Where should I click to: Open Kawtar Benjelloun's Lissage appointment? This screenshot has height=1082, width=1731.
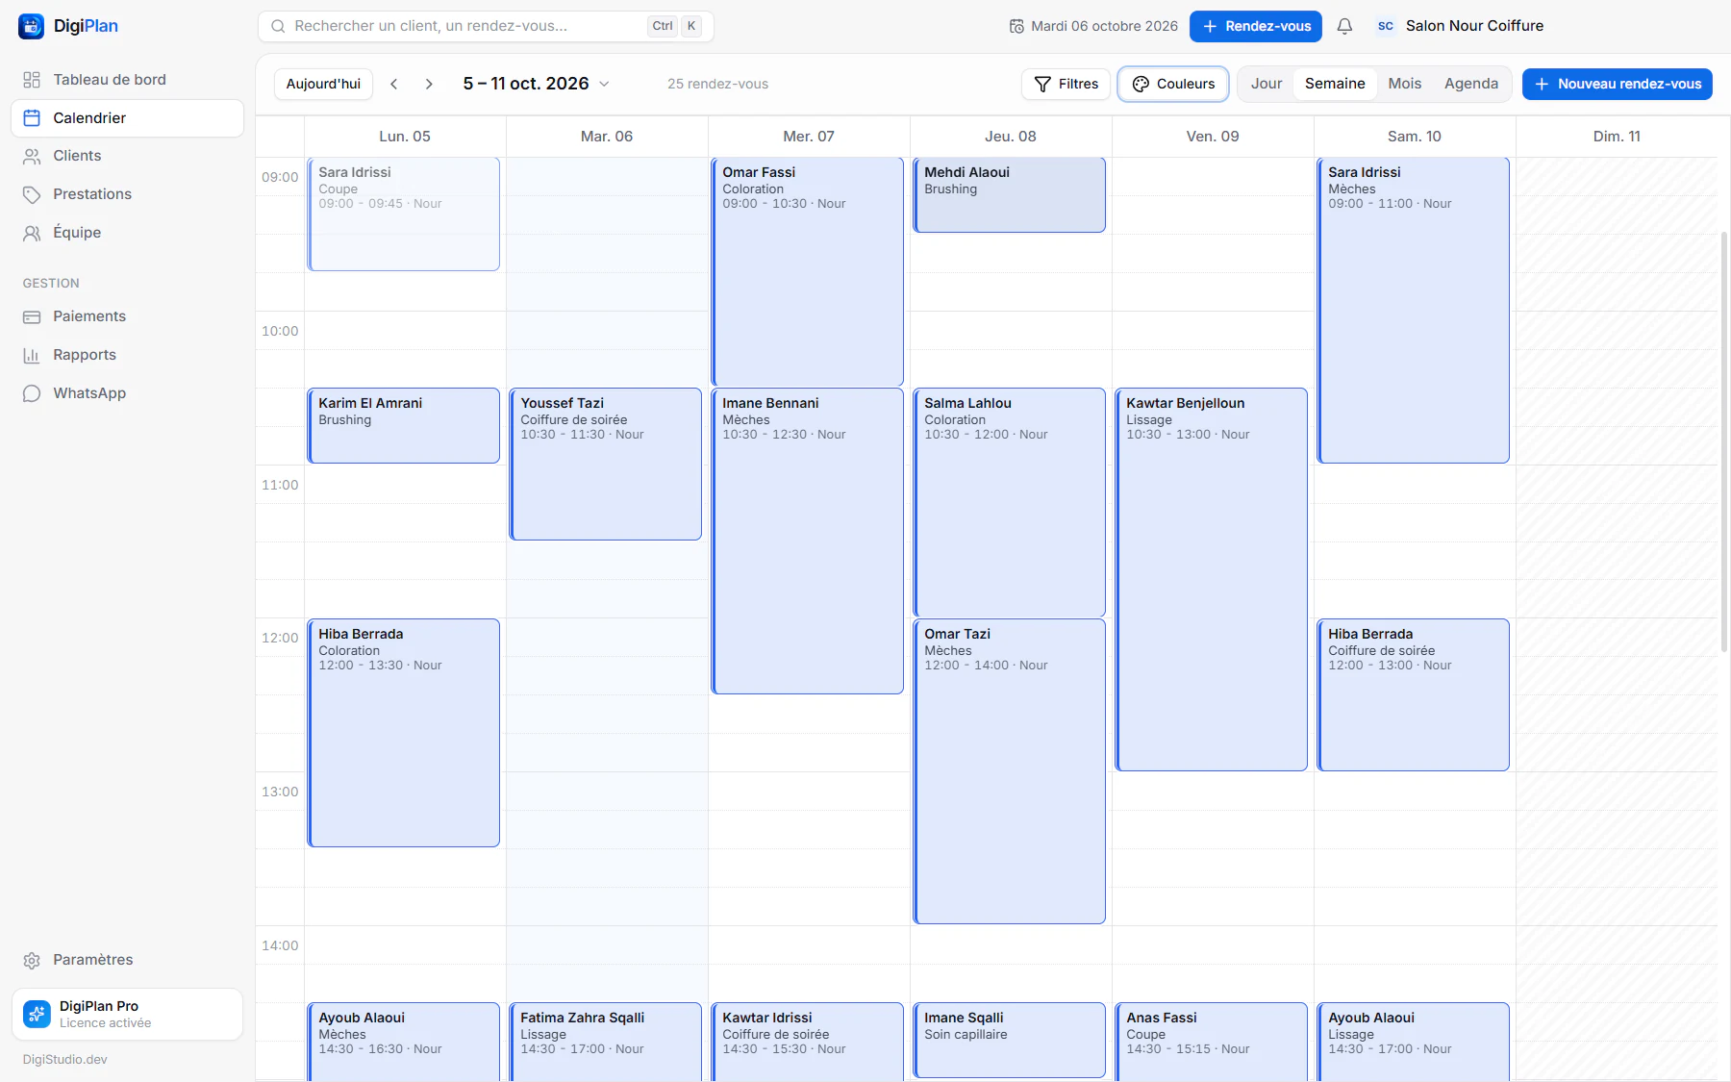pos(1211,579)
